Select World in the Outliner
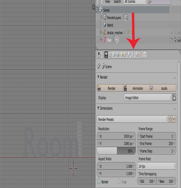 tap(110, 25)
